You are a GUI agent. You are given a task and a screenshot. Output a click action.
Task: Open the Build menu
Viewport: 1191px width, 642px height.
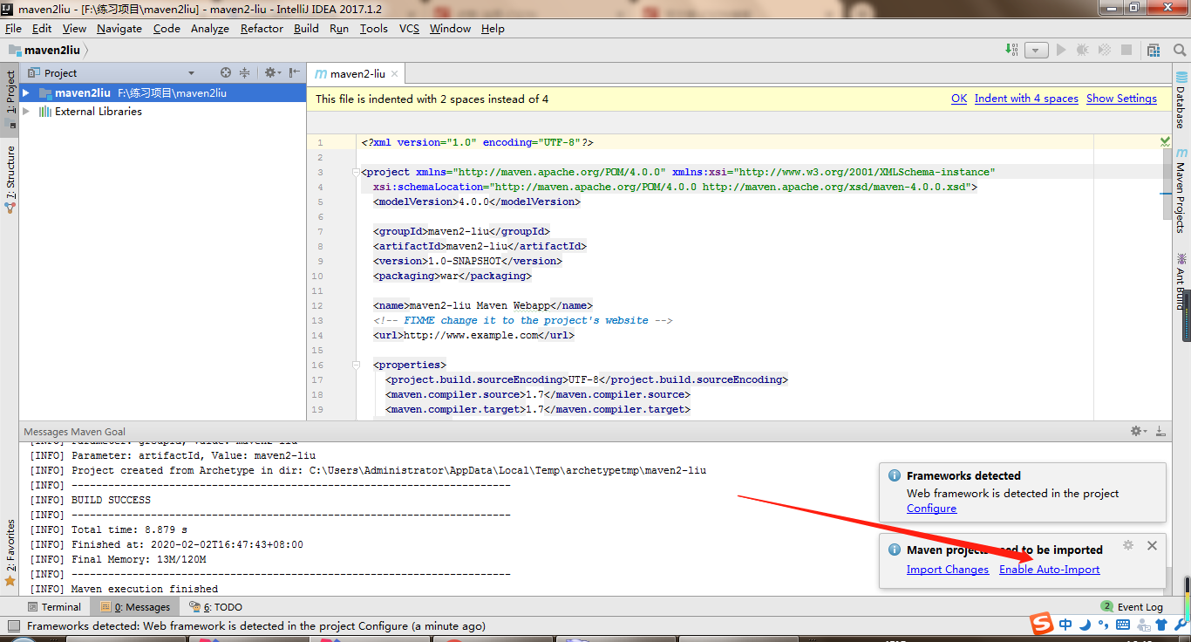[306, 28]
